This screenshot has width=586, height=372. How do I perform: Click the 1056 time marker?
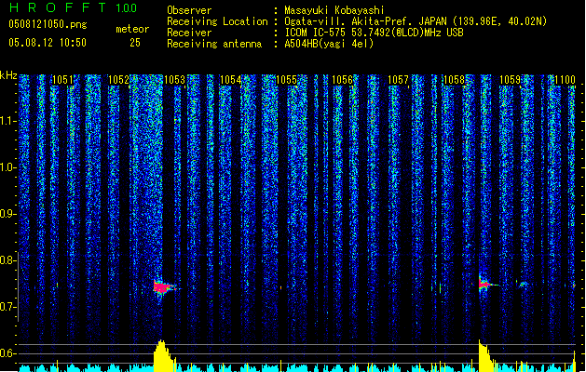(342, 80)
